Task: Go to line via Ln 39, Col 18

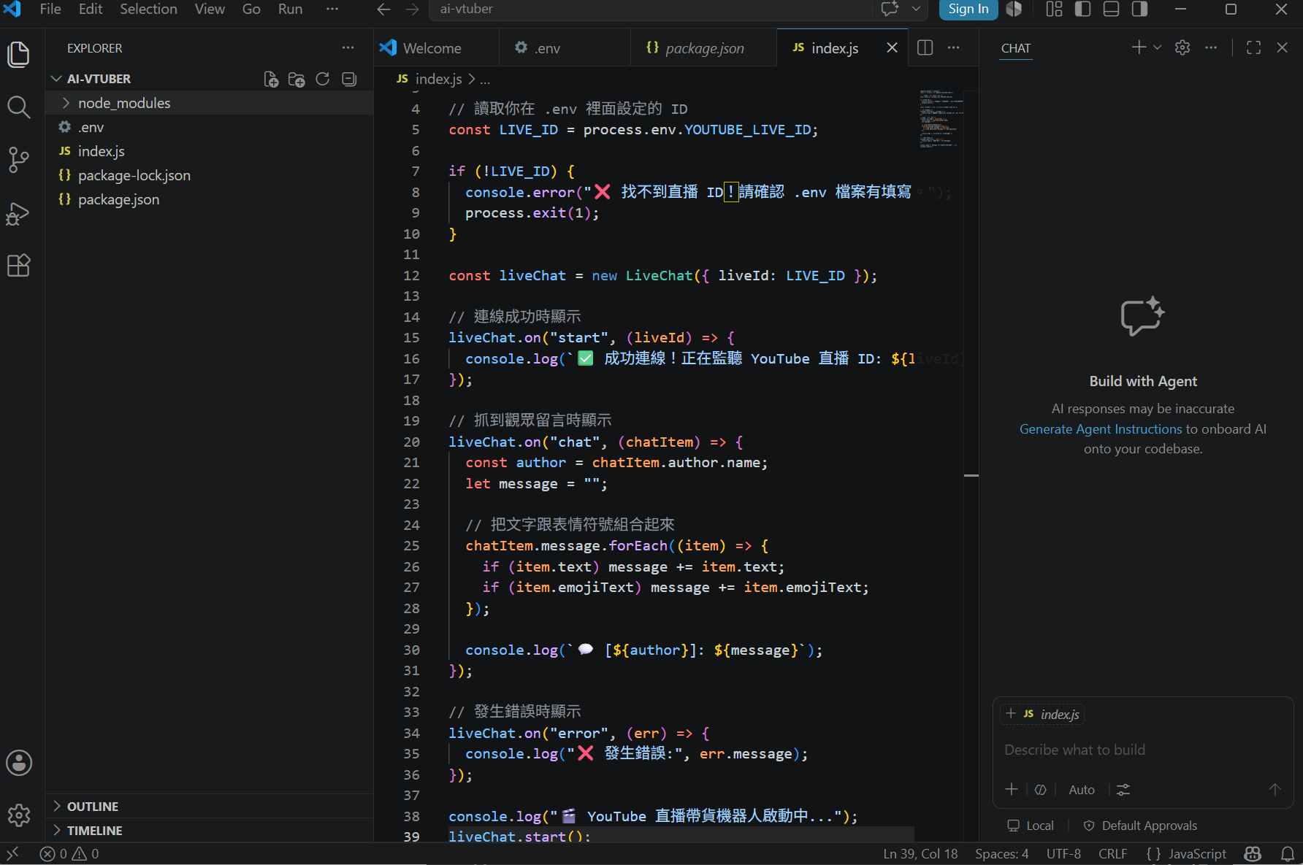Action: (x=920, y=854)
